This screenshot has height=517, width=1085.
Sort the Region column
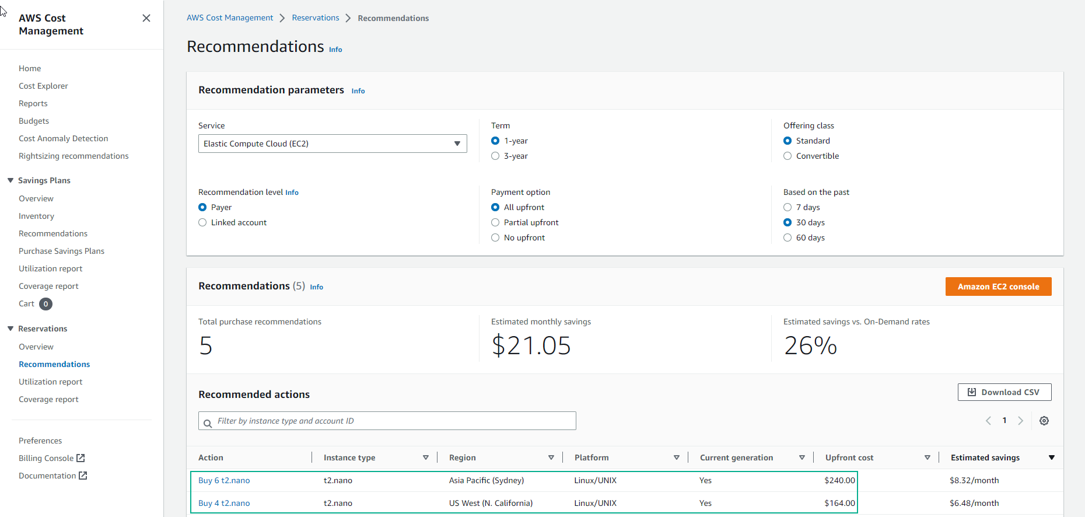tap(551, 457)
